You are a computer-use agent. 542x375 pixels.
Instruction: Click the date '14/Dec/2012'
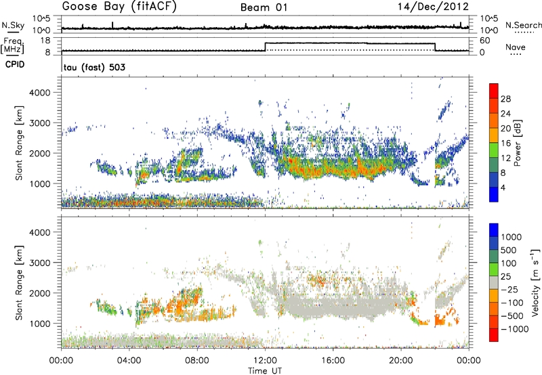pyautogui.click(x=433, y=7)
